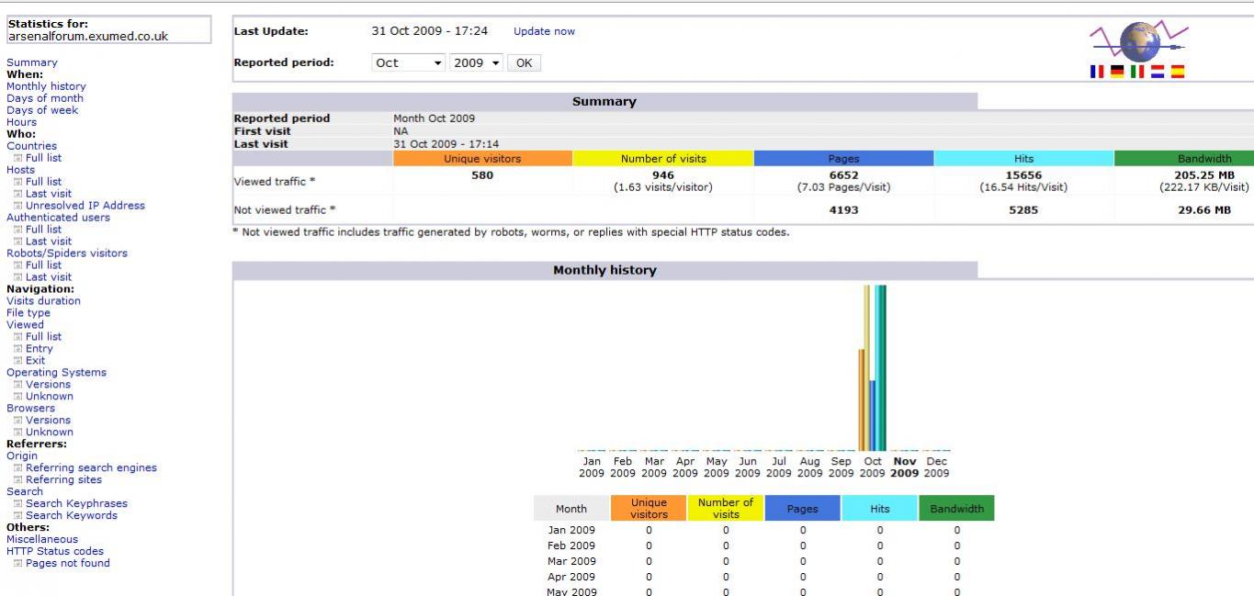Click list icon beside Pages not found
This screenshot has width=1254, height=596.
coord(18,564)
